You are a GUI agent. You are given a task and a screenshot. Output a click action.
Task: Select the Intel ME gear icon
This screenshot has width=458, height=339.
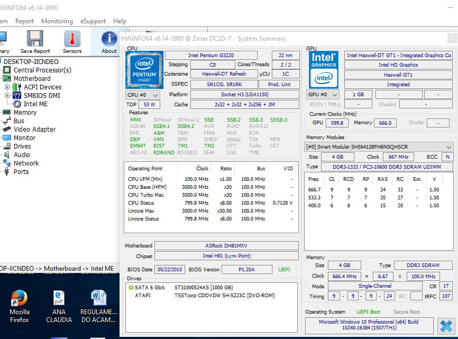17,104
